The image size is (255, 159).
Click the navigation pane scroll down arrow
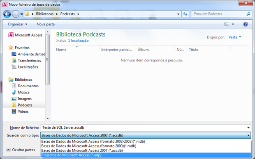[48, 118]
